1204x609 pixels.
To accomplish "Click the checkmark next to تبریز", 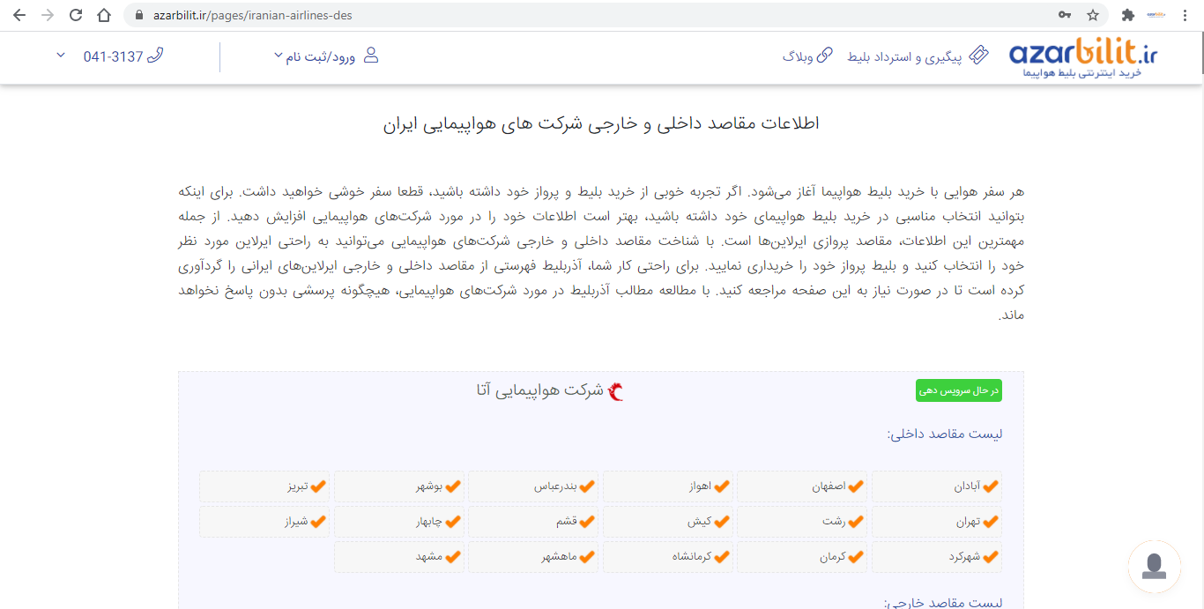I will pos(318,486).
